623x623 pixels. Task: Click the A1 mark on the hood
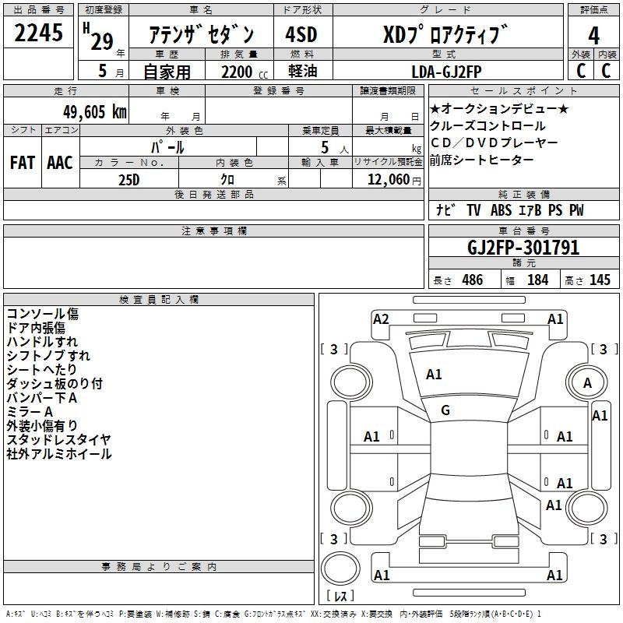click(x=434, y=375)
